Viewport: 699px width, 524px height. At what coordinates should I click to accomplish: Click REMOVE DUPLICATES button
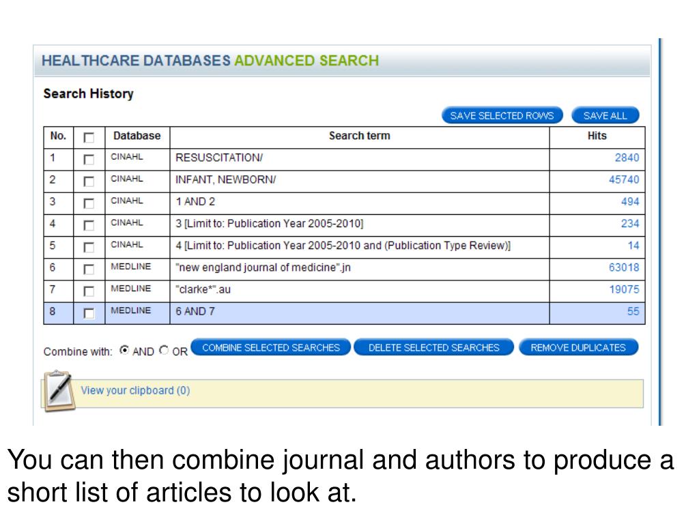coord(578,347)
